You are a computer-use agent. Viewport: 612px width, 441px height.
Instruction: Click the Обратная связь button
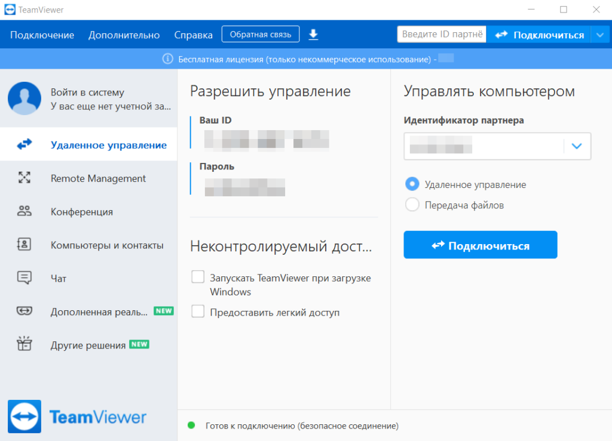tap(261, 34)
